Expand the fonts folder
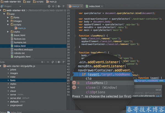This screenshot has width=165, height=113. point(8,18)
